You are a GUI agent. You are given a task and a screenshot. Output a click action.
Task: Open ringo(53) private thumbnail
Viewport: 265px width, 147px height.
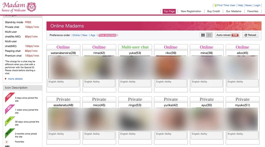135,119
